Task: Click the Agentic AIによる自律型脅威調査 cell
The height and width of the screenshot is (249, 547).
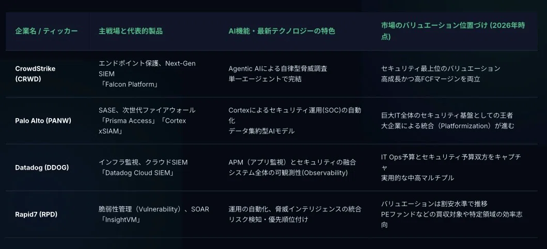Action: (278, 74)
